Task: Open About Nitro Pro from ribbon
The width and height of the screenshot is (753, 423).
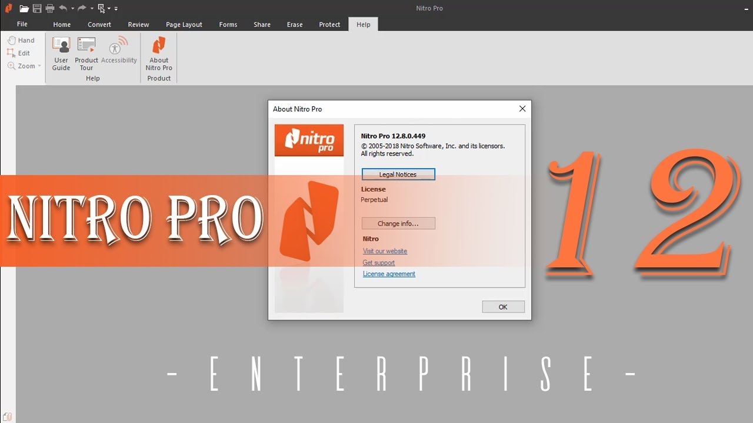Action: click(x=159, y=53)
